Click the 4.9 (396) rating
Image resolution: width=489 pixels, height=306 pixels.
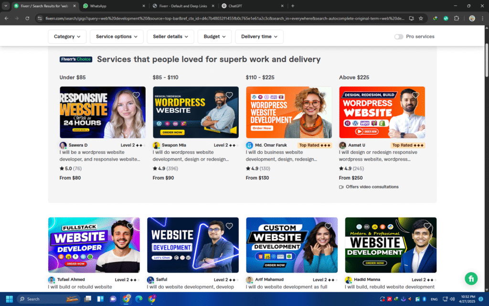[x=165, y=169]
